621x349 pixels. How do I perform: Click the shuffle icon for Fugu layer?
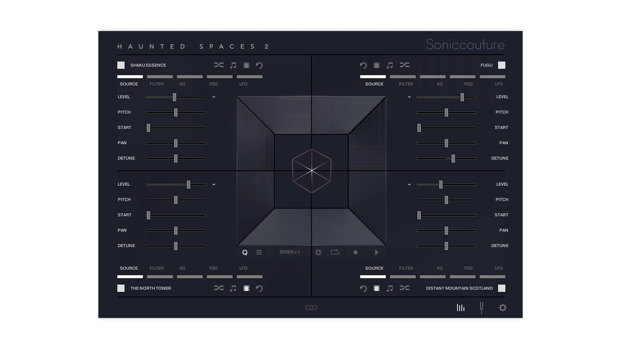[404, 65]
